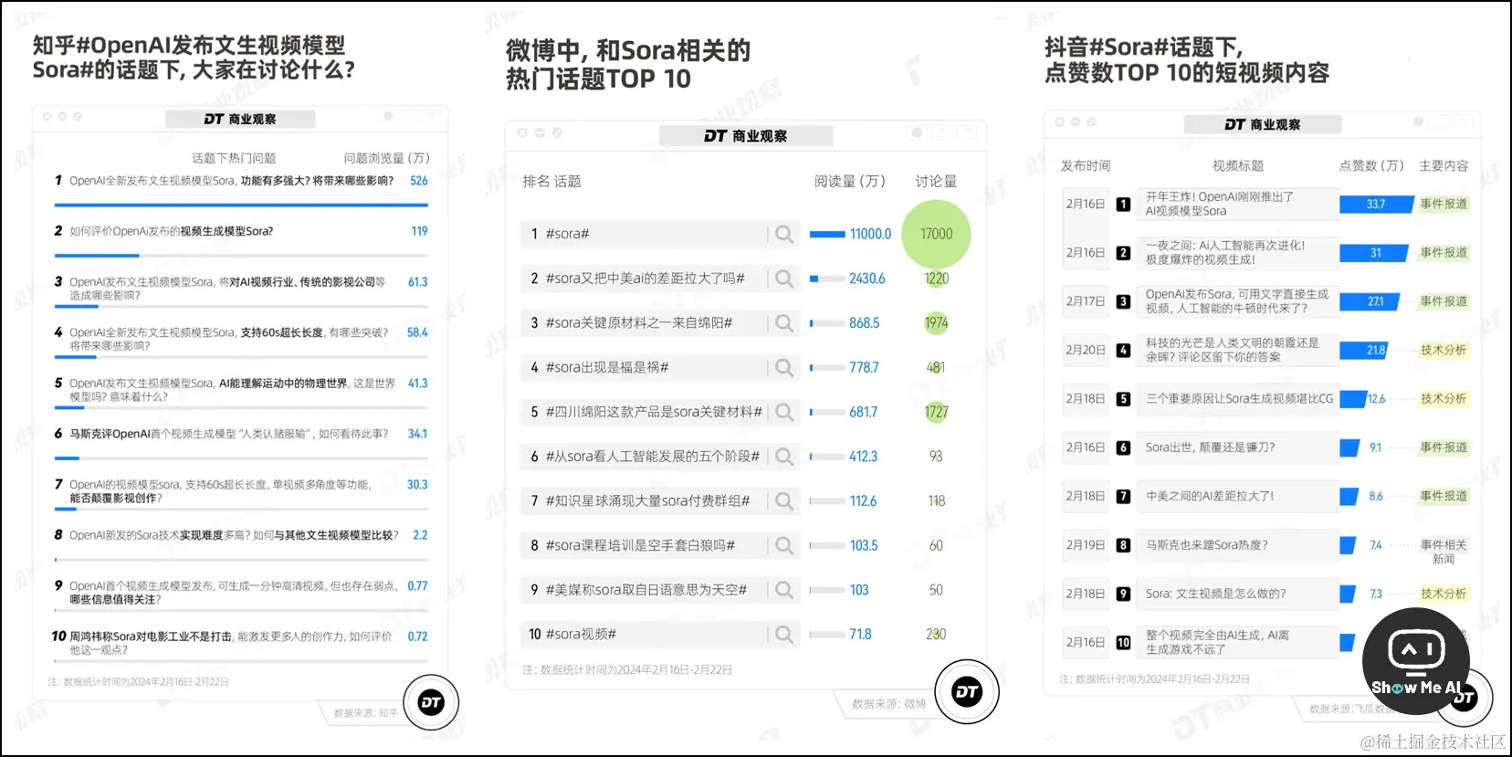The width and height of the screenshot is (1512, 757).
Task: Click the 技术分析 tag for the 2月20日 video
Action: [1444, 351]
